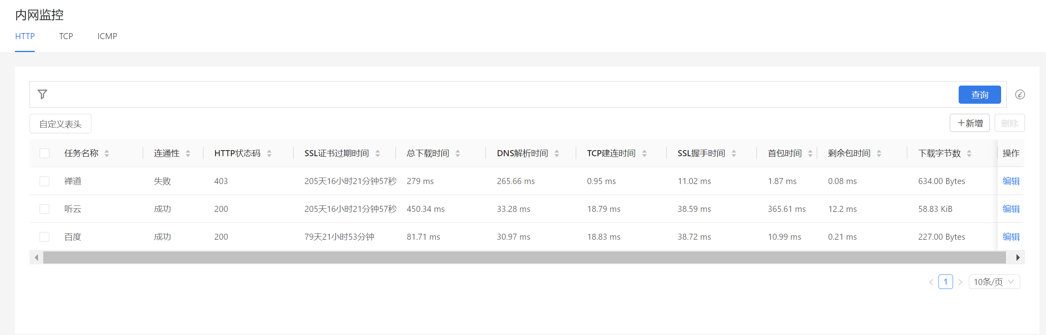This screenshot has width=1046, height=335.
Task: Click the 失败 connectivity status
Action: (163, 181)
